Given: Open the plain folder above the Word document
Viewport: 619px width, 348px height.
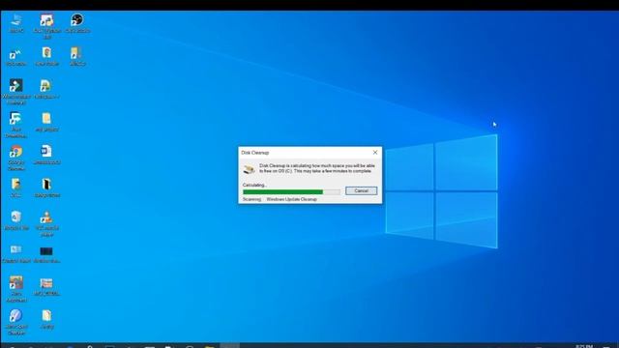Looking at the screenshot, I should [46, 122].
